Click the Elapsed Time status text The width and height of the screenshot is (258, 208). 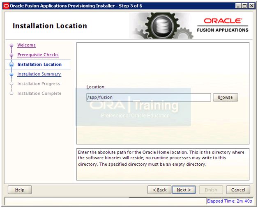click(230, 201)
